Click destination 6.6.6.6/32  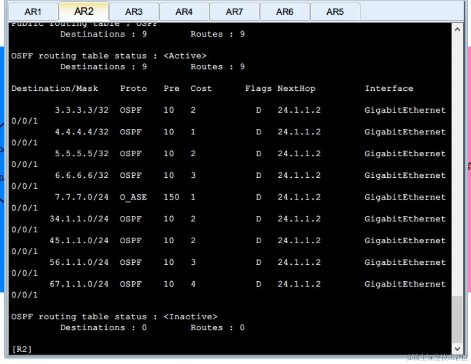82,175
